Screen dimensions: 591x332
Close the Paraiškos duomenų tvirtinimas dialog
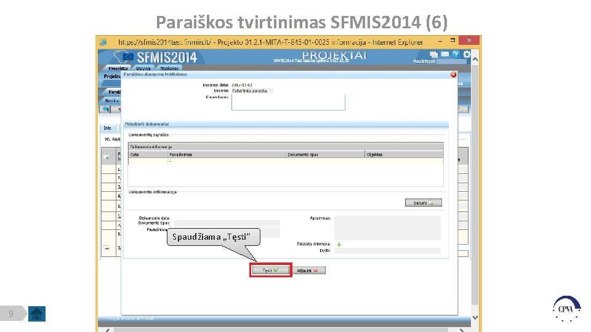(454, 74)
